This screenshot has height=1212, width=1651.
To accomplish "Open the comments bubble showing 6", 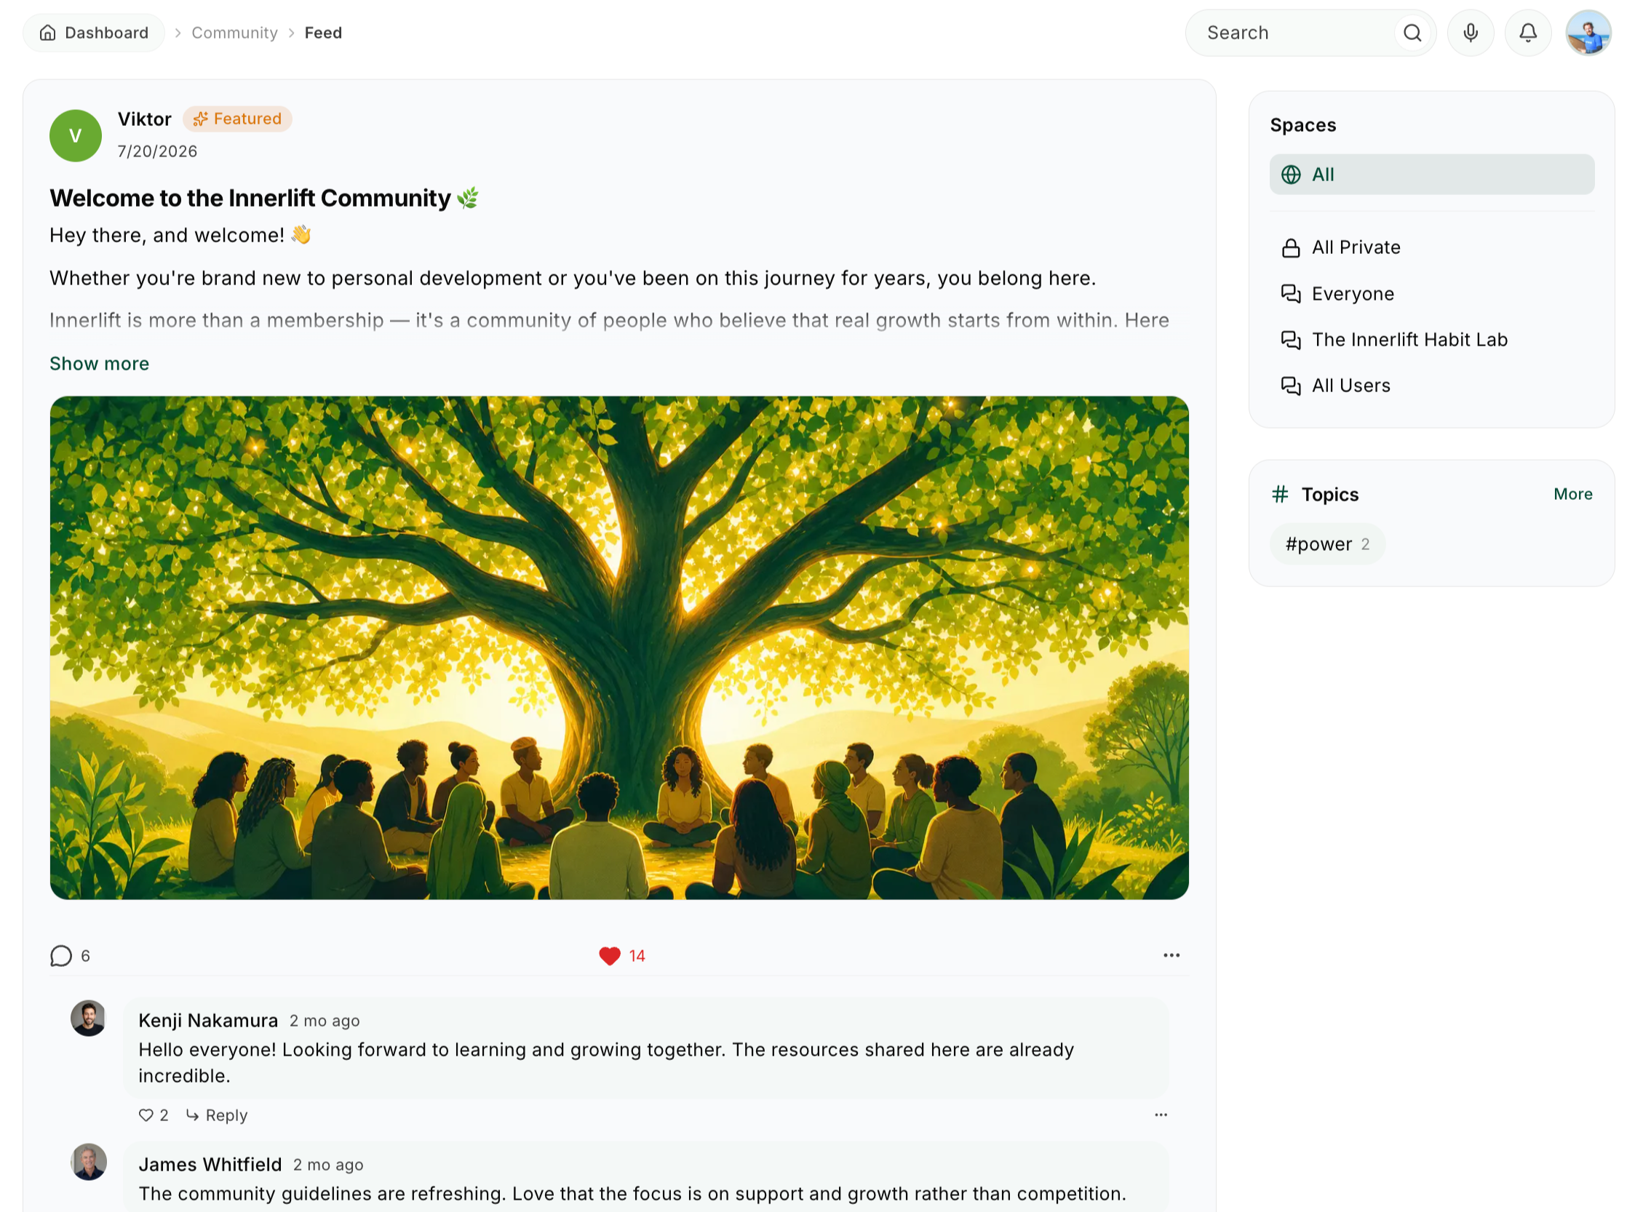I will (x=71, y=955).
